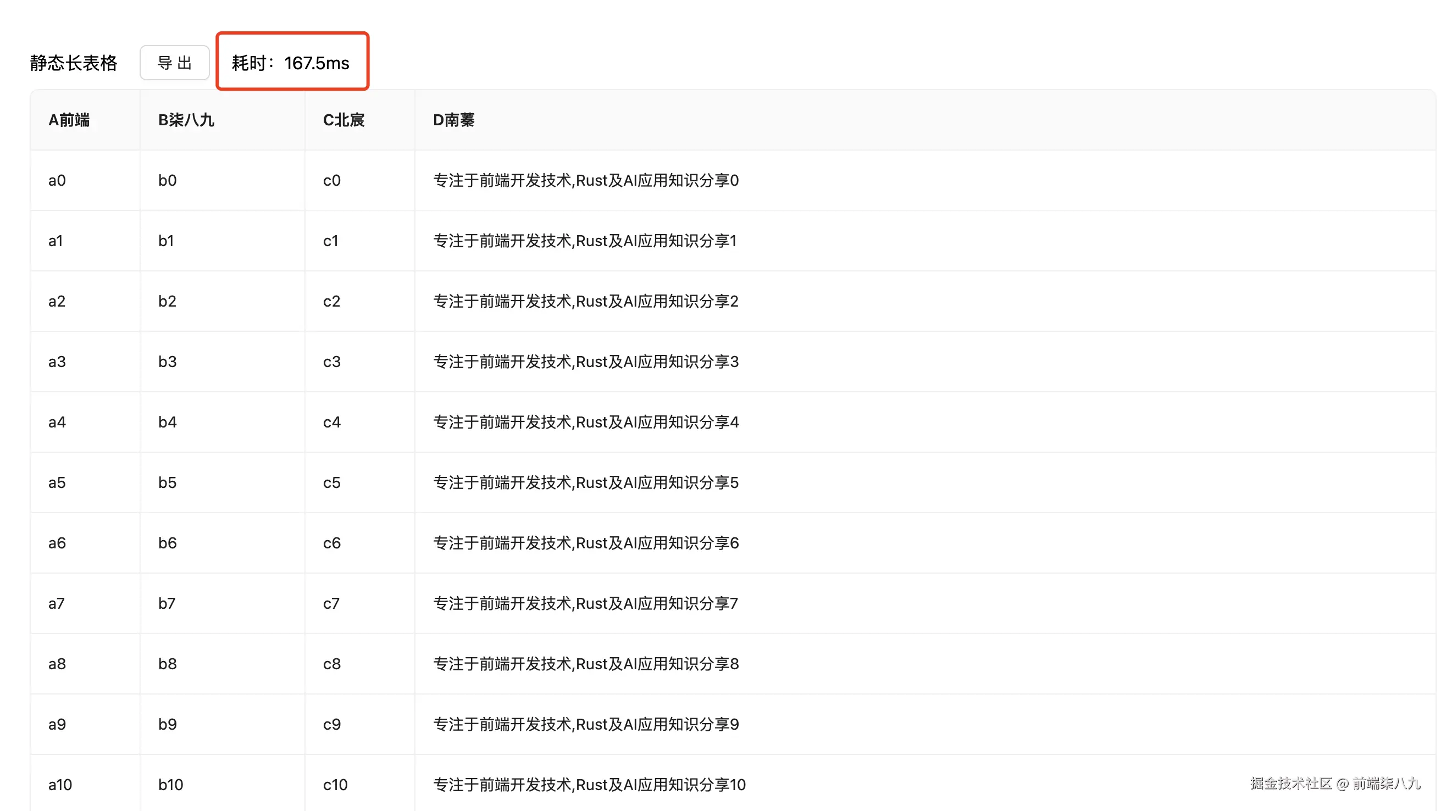
Task: Click cell c2 in the table
Action: tap(332, 302)
